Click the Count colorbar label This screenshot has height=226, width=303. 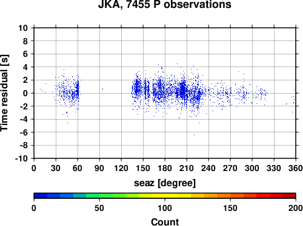[165, 222]
